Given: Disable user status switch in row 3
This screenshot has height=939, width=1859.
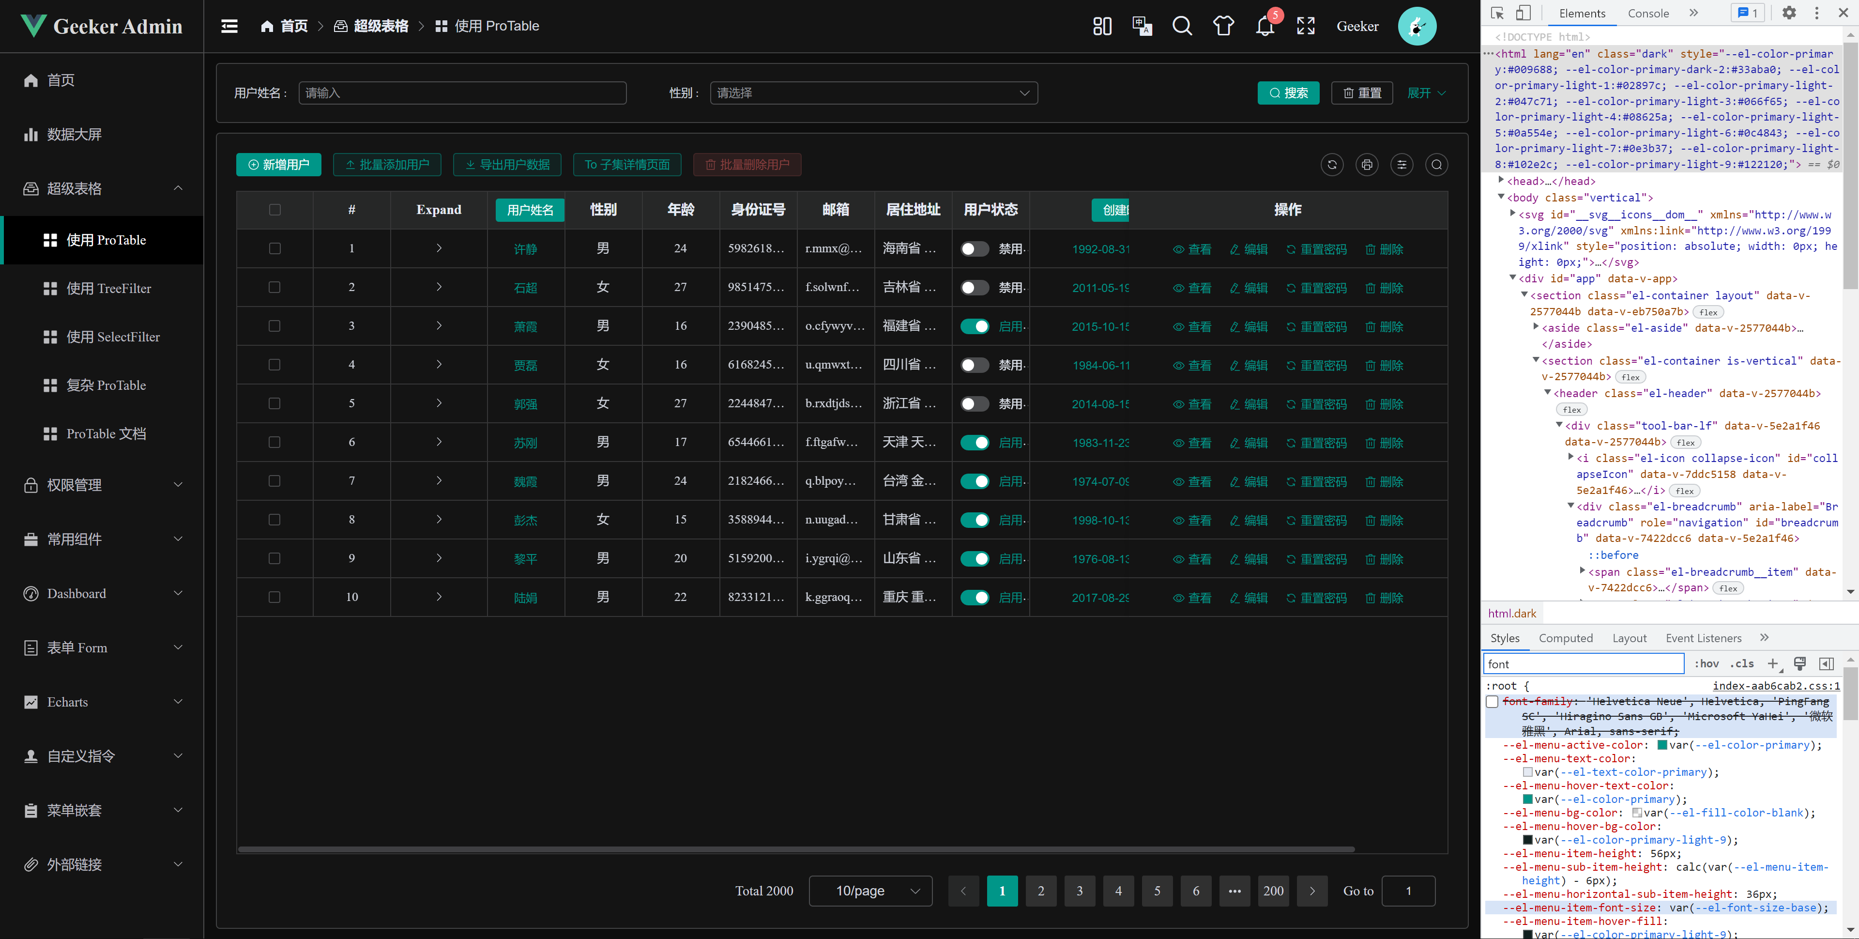Looking at the screenshot, I should pyautogui.click(x=975, y=325).
